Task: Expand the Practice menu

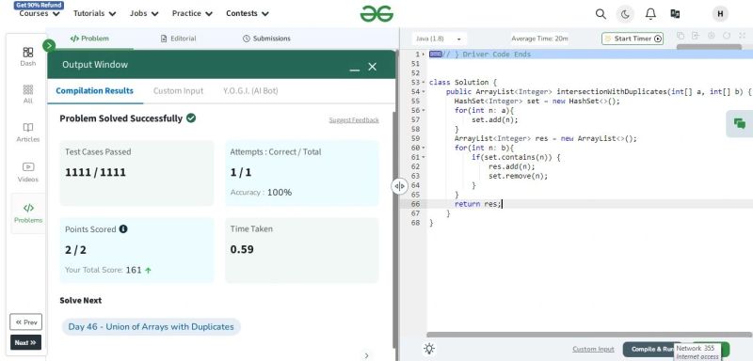Action: pyautogui.click(x=192, y=13)
